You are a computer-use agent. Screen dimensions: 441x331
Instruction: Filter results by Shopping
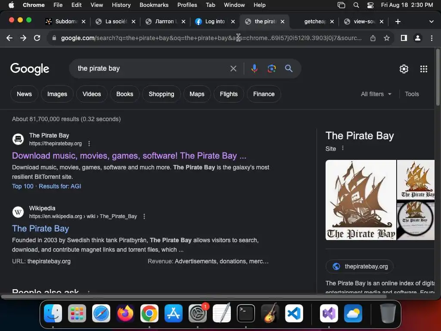click(x=161, y=94)
